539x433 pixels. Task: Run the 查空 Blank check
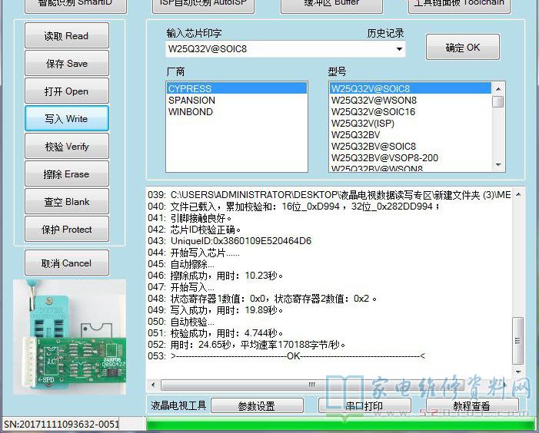point(66,202)
